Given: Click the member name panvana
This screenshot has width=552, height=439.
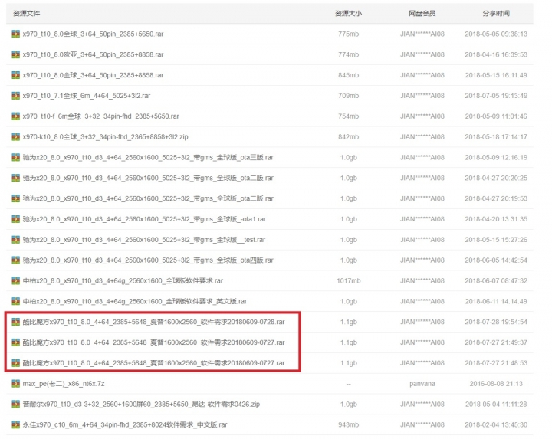Looking at the screenshot, I should (x=422, y=383).
